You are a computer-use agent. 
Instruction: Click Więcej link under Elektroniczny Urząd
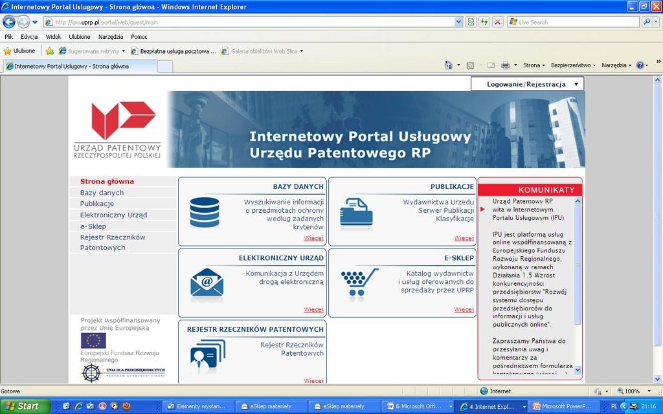[x=314, y=310]
